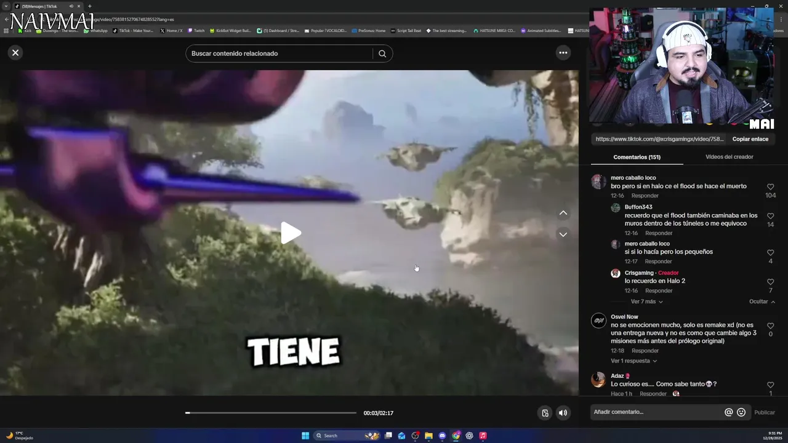Viewport: 788px width, 443px height.
Task: Open KickBot Widget Builder bookmark
Action: pos(230,30)
